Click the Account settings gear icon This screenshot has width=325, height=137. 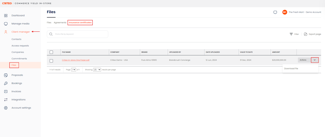tap(6, 108)
